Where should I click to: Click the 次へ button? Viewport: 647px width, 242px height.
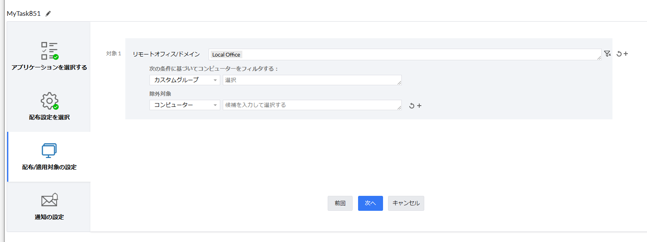(x=370, y=203)
